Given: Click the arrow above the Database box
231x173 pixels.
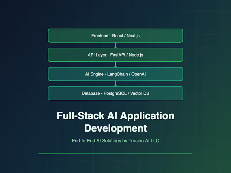Looking at the screenshot, I should click(x=115, y=83).
